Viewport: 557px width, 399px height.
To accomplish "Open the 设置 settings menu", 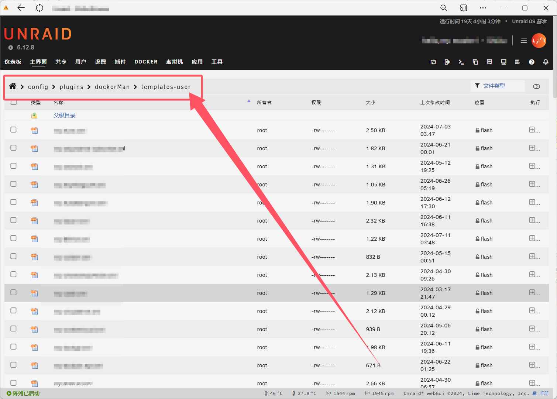I will point(100,62).
